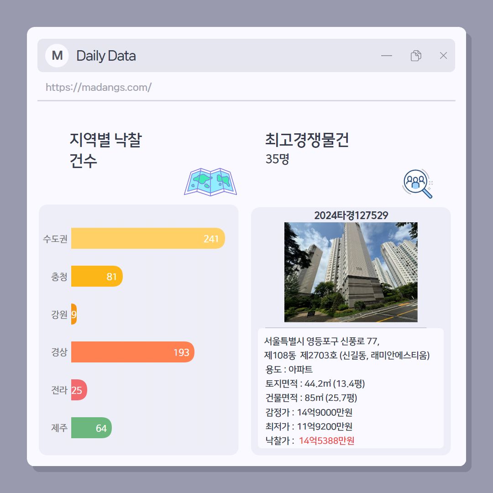Click the 경상 region label

coord(59,352)
